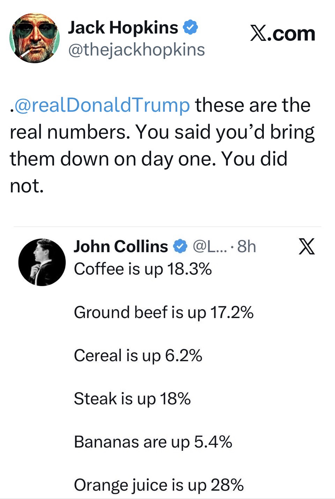Open the @thejackhopkins handle

click(136, 50)
